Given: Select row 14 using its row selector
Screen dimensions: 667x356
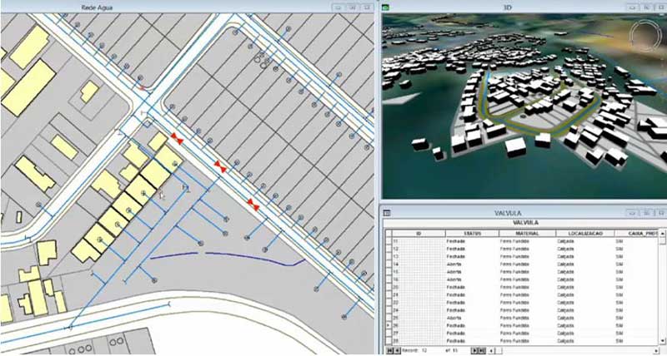Looking at the screenshot, I should (x=388, y=264).
